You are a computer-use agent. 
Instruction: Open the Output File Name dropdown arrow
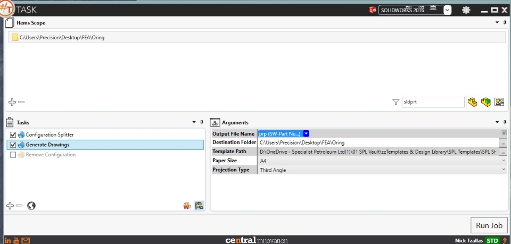coord(306,133)
